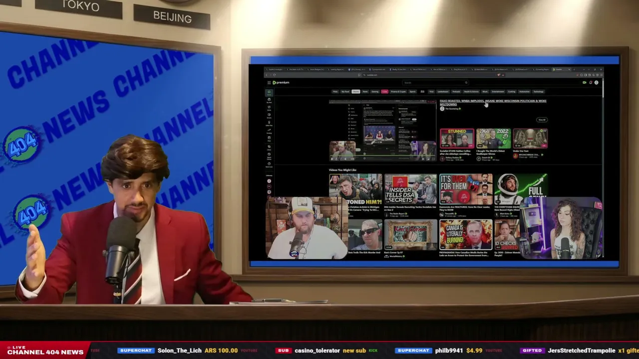Open the notifications bell
The image size is (639, 359).
[x=591, y=83]
